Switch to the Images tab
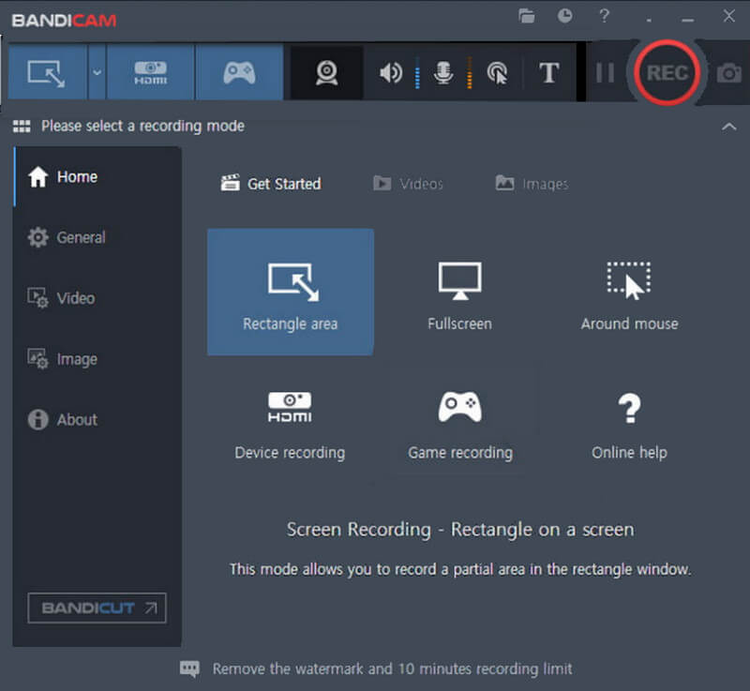The width and height of the screenshot is (750, 691). point(532,184)
